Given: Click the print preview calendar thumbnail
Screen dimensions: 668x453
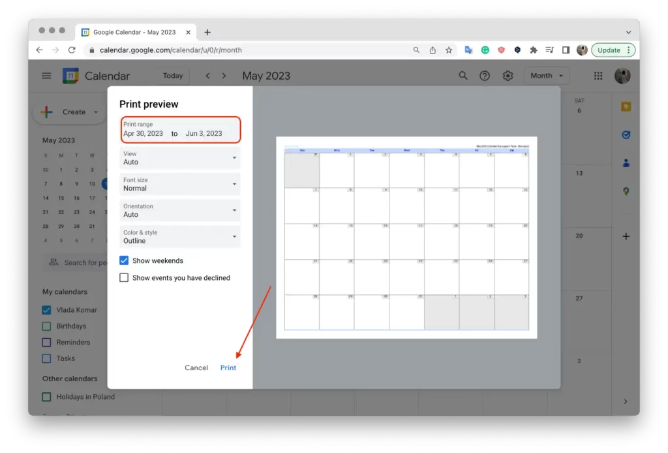Looking at the screenshot, I should coord(406,238).
